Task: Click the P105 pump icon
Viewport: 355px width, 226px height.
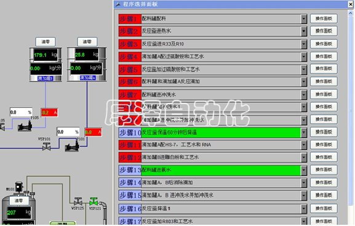Action: (x=25, y=126)
